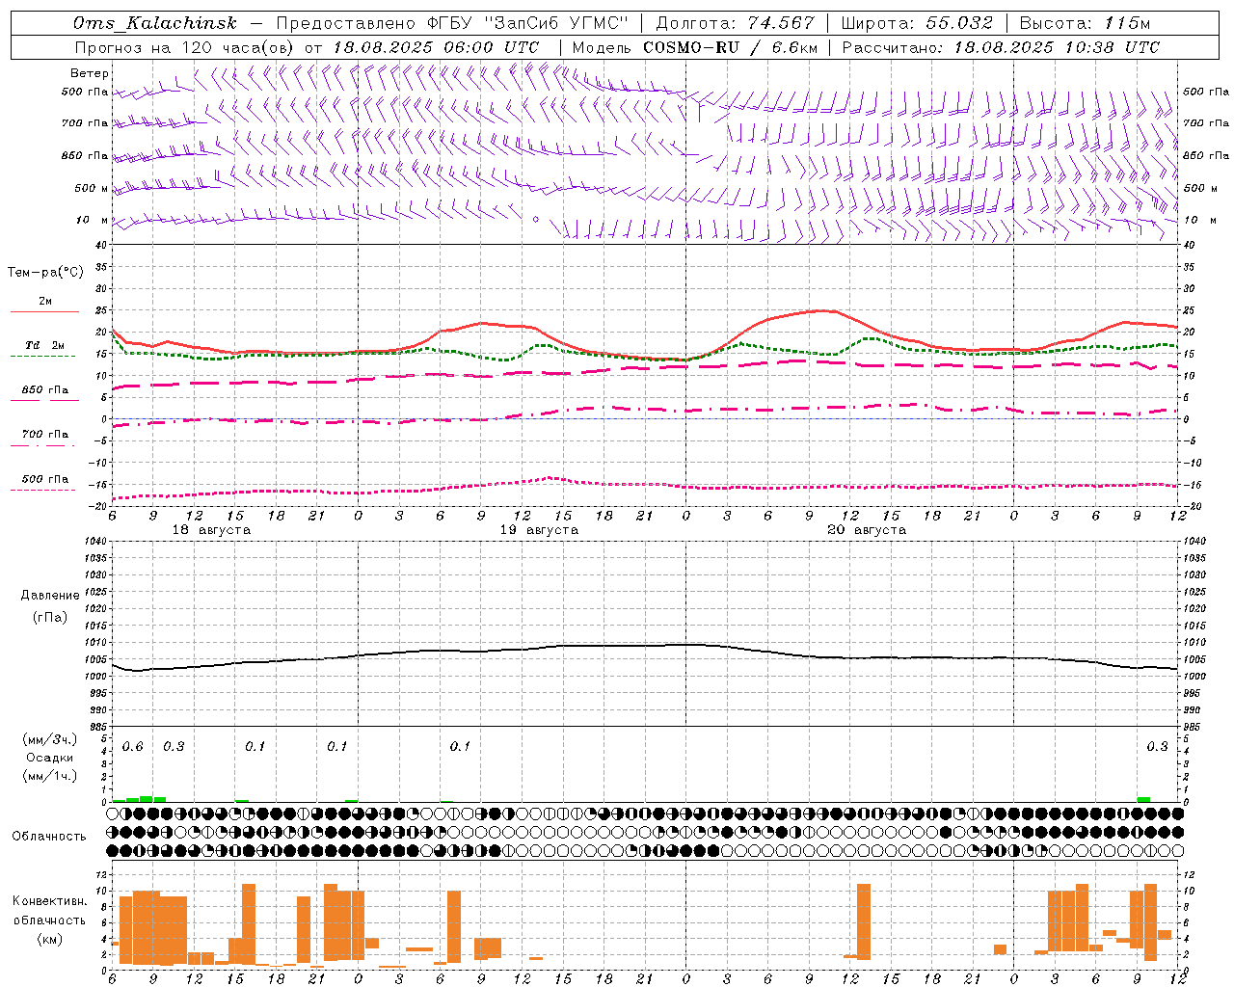Click the (мм/1ч.) precipitation unit label
Viewport: 1234px width, 987px height.
[50, 776]
